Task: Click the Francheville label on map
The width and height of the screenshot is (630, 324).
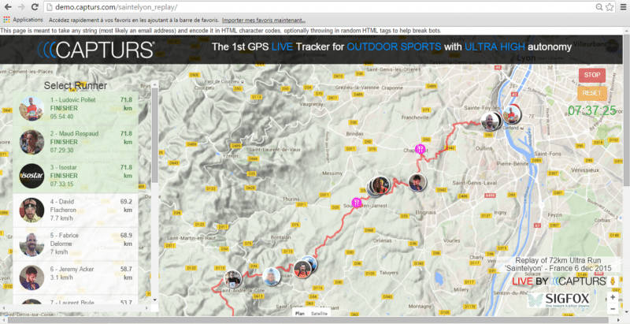Action: point(415,117)
